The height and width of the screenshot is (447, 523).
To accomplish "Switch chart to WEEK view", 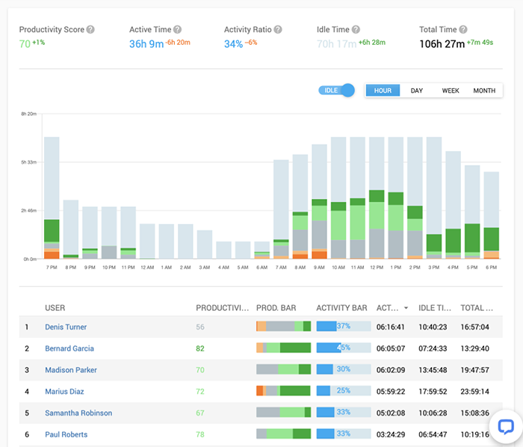I will point(451,90).
